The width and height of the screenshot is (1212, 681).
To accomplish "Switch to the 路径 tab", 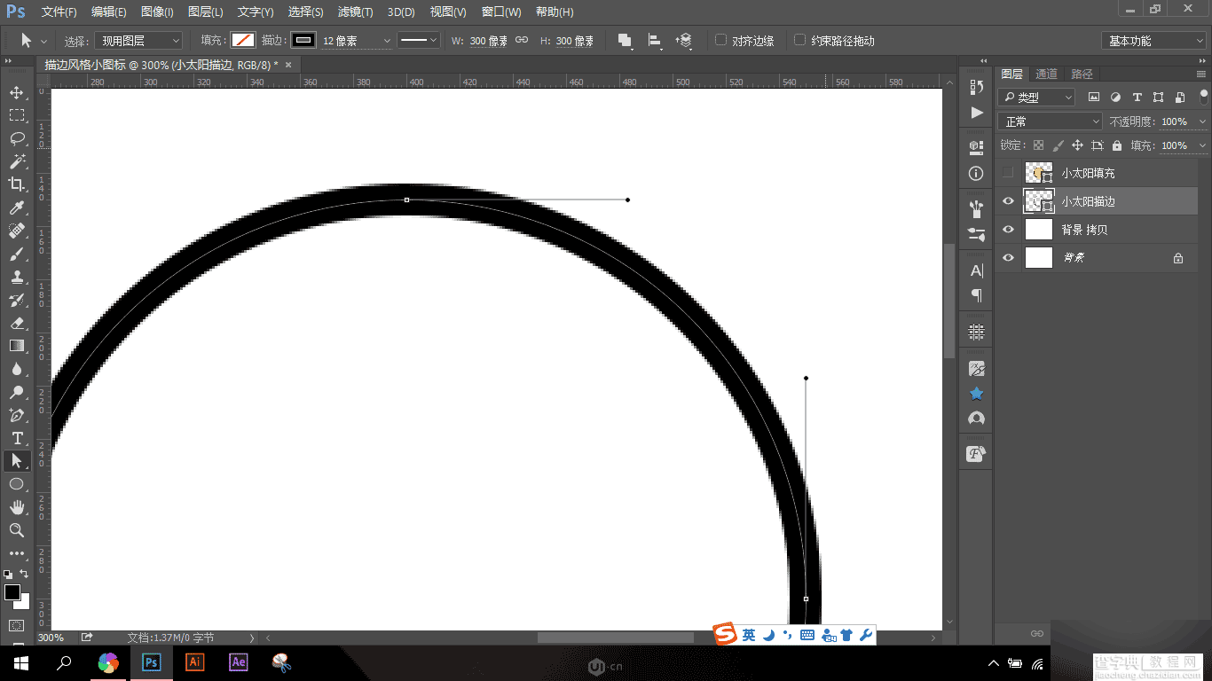I will pos(1082,74).
